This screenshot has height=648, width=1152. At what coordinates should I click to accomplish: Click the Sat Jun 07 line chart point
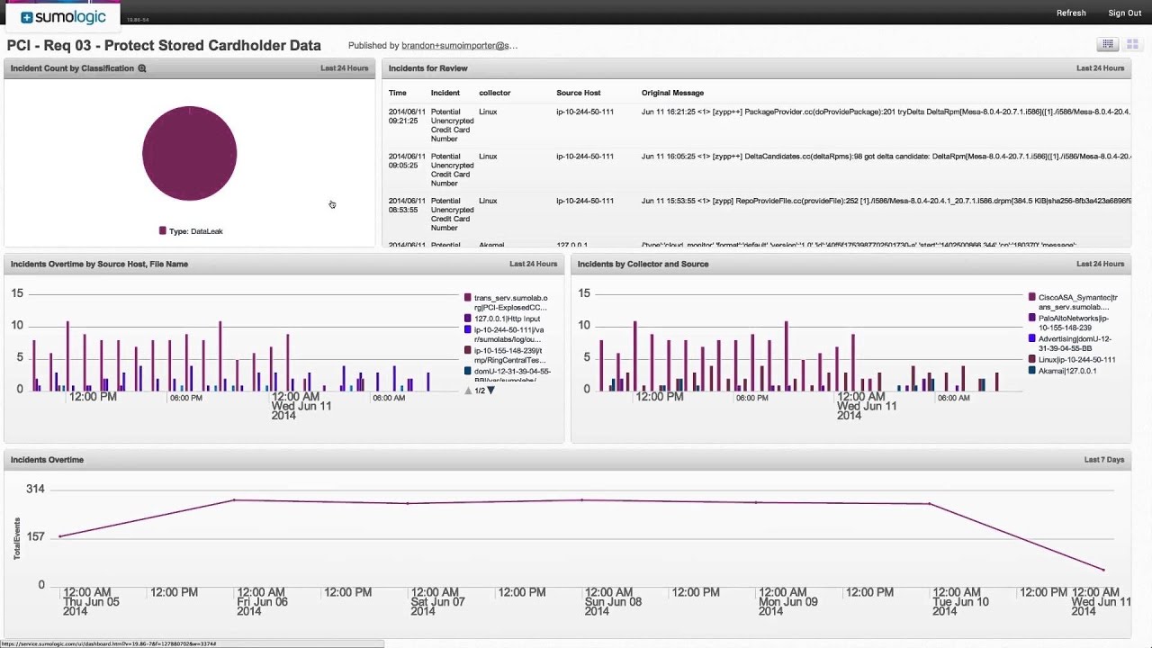coord(408,503)
